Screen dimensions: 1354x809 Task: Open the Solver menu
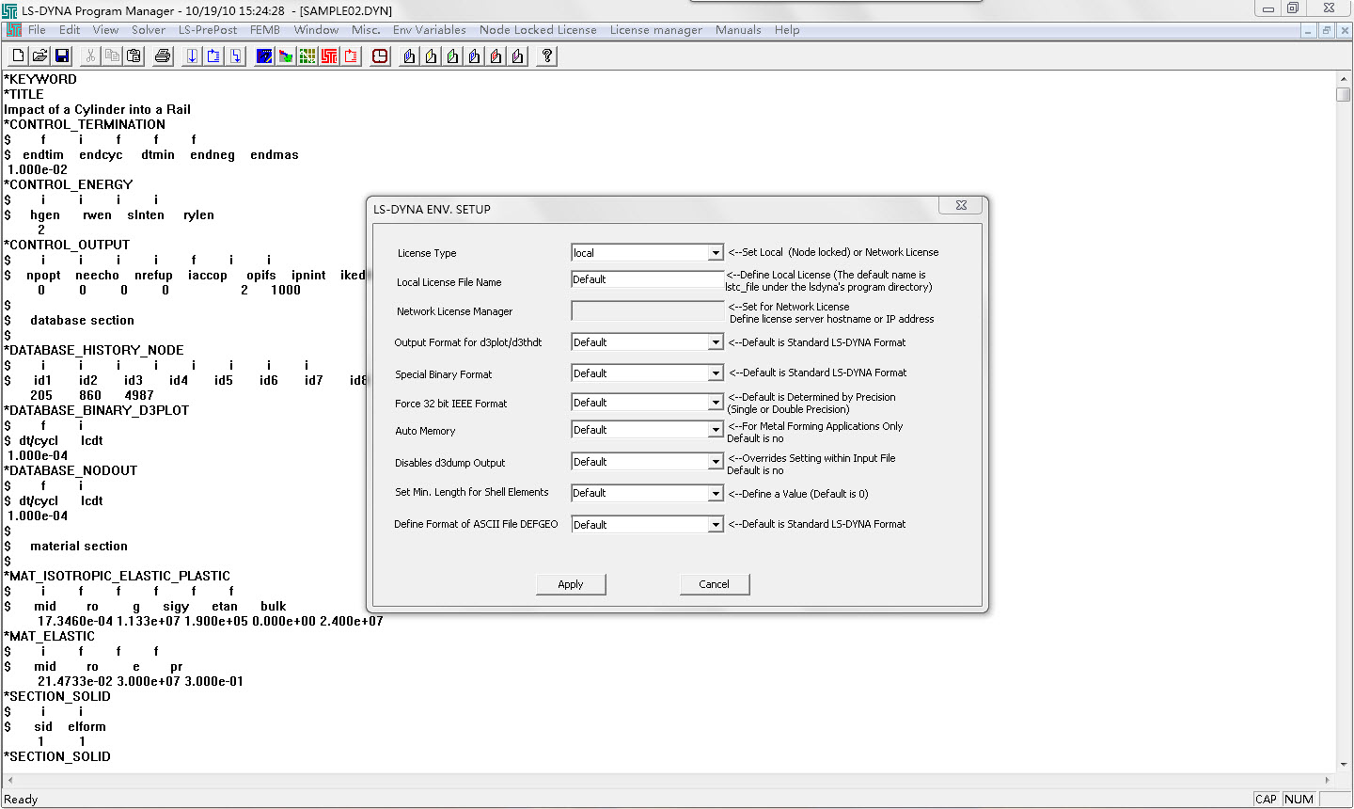[x=149, y=30]
